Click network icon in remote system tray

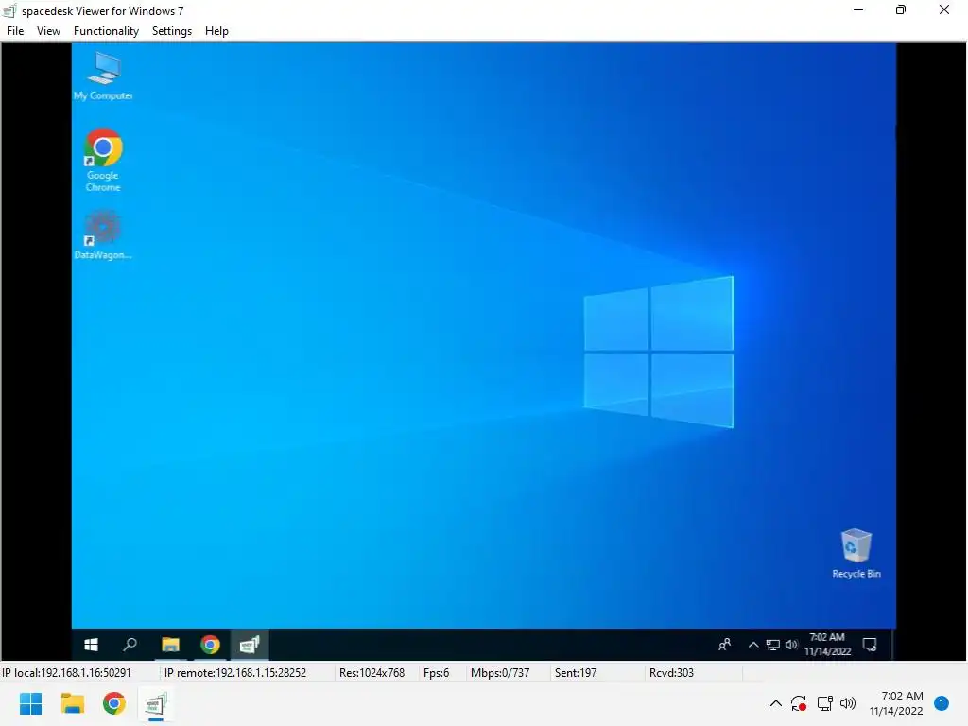(773, 645)
